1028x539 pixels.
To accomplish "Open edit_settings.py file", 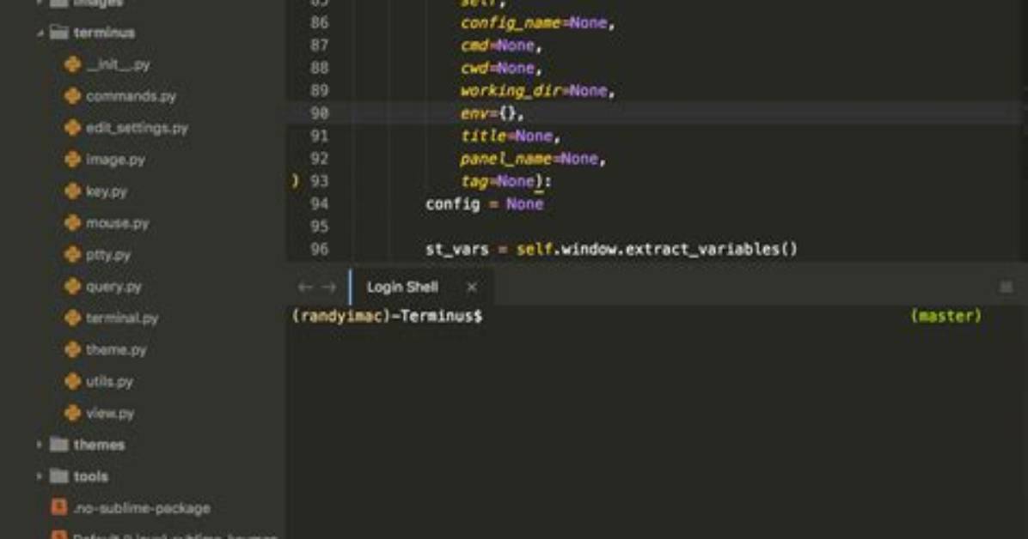I will 137,128.
